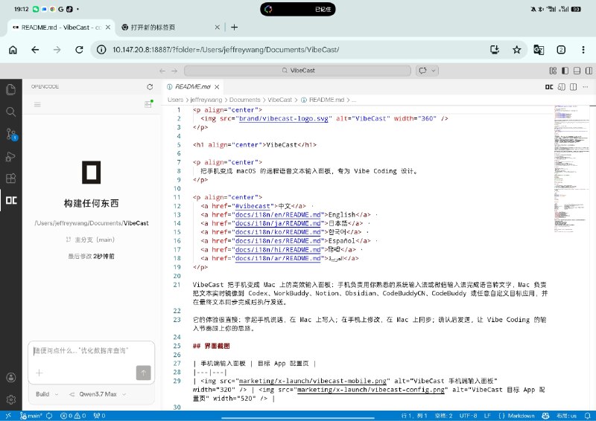This screenshot has height=421, width=596.
Task: Click the editor minimap overview
Action: (x=571, y=169)
